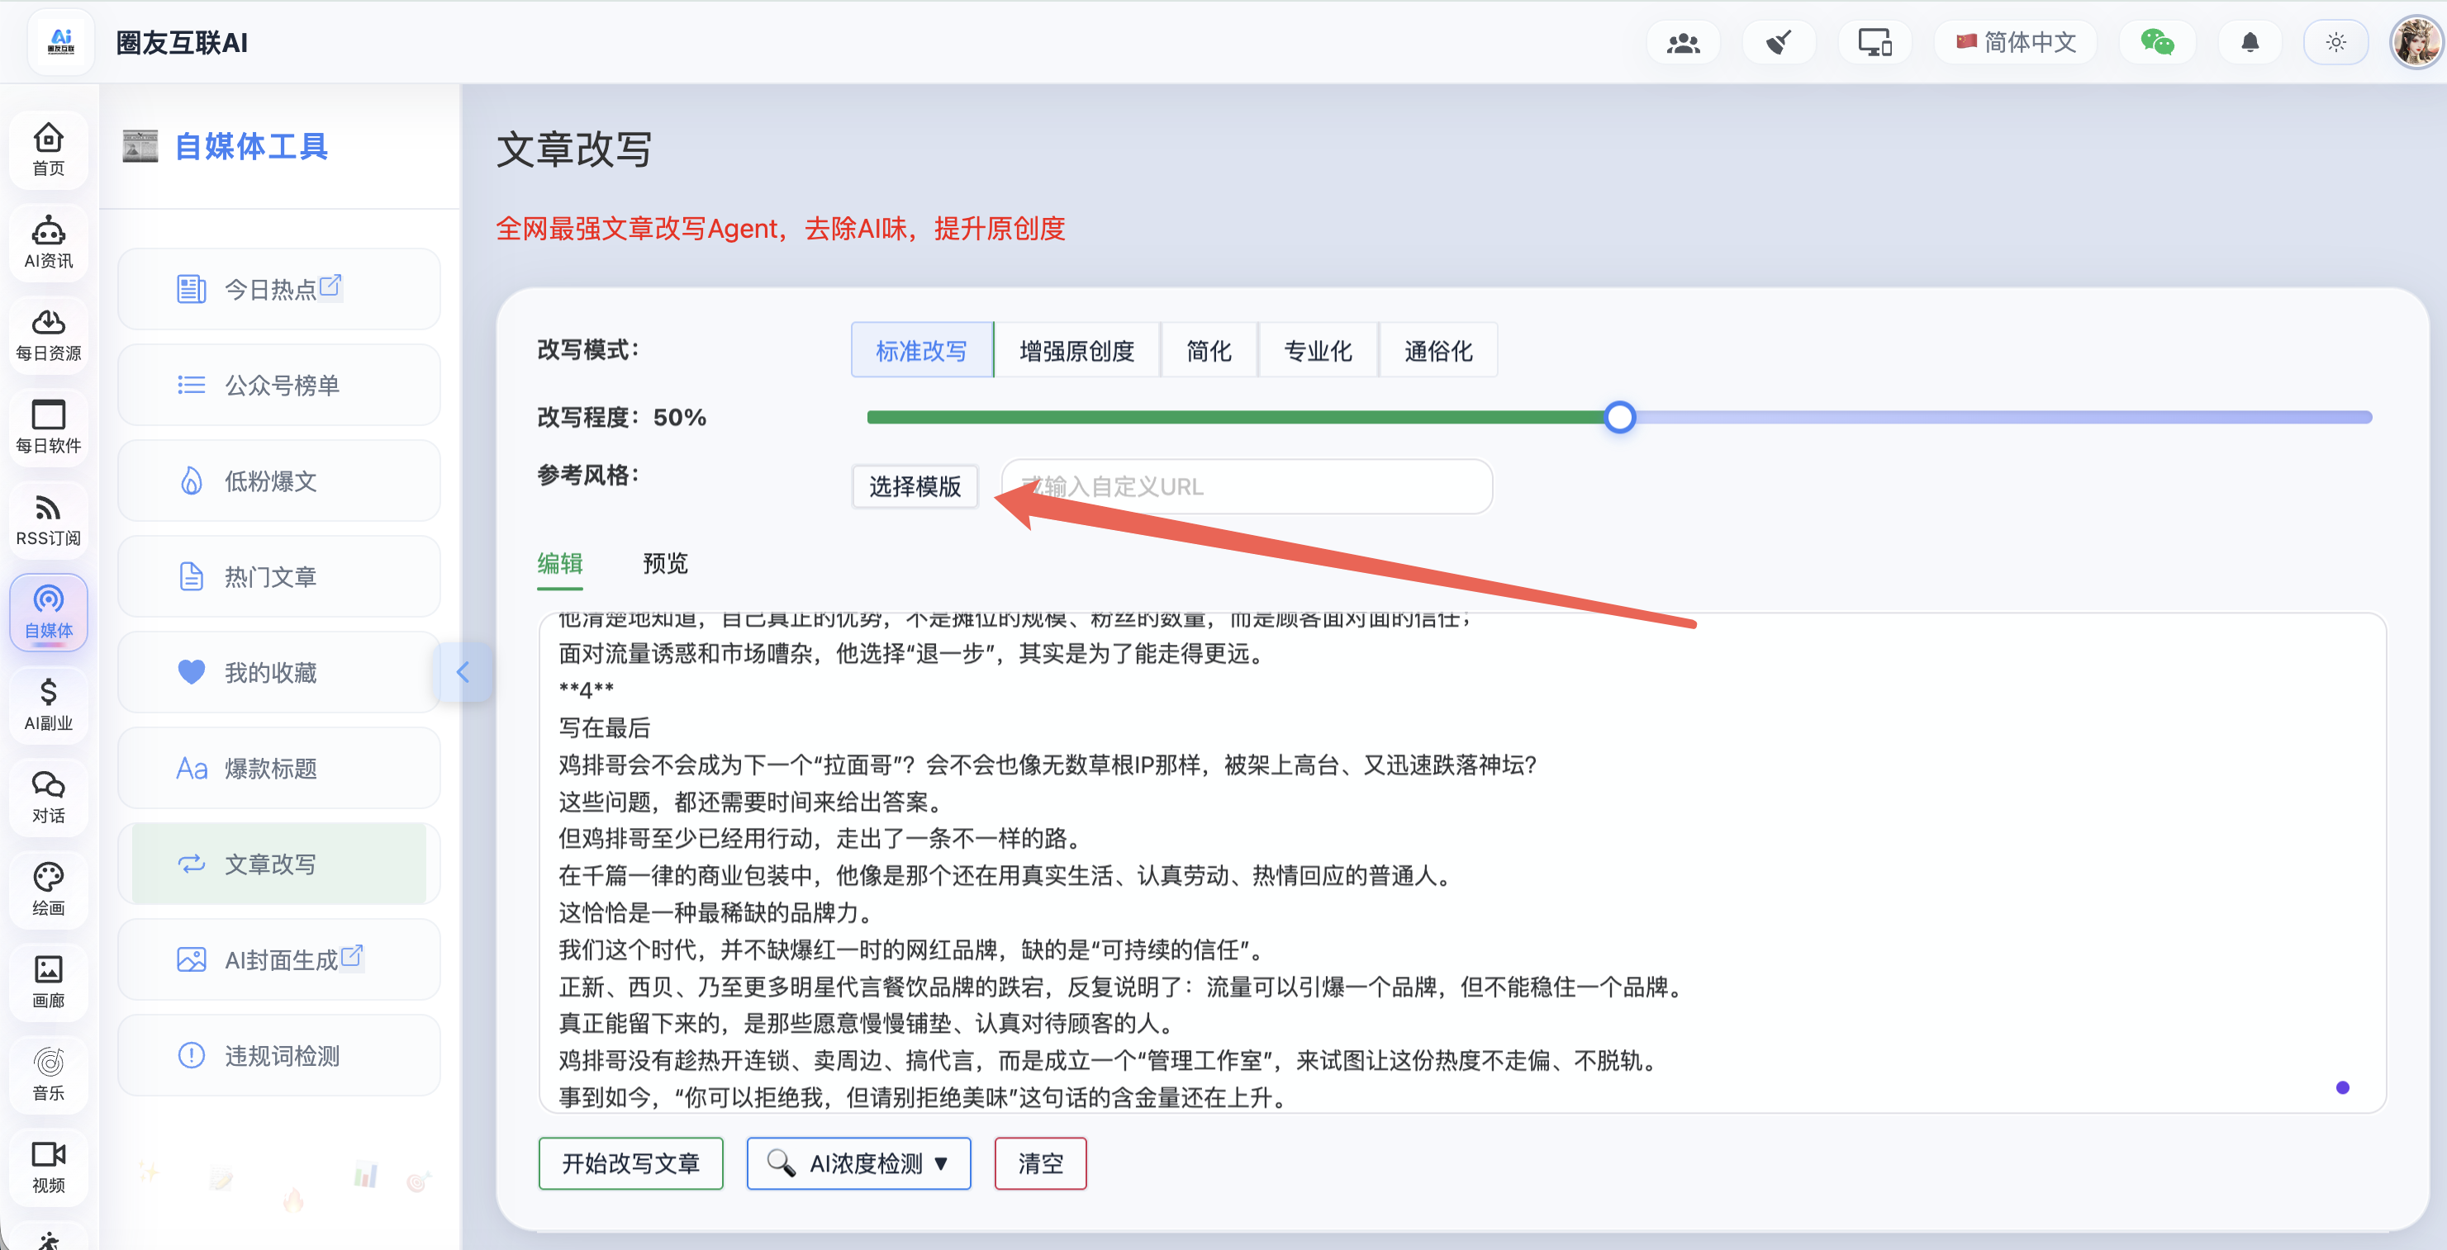2447x1250 pixels.
Task: Open the 简体中文 language selector
Action: [x=2016, y=43]
